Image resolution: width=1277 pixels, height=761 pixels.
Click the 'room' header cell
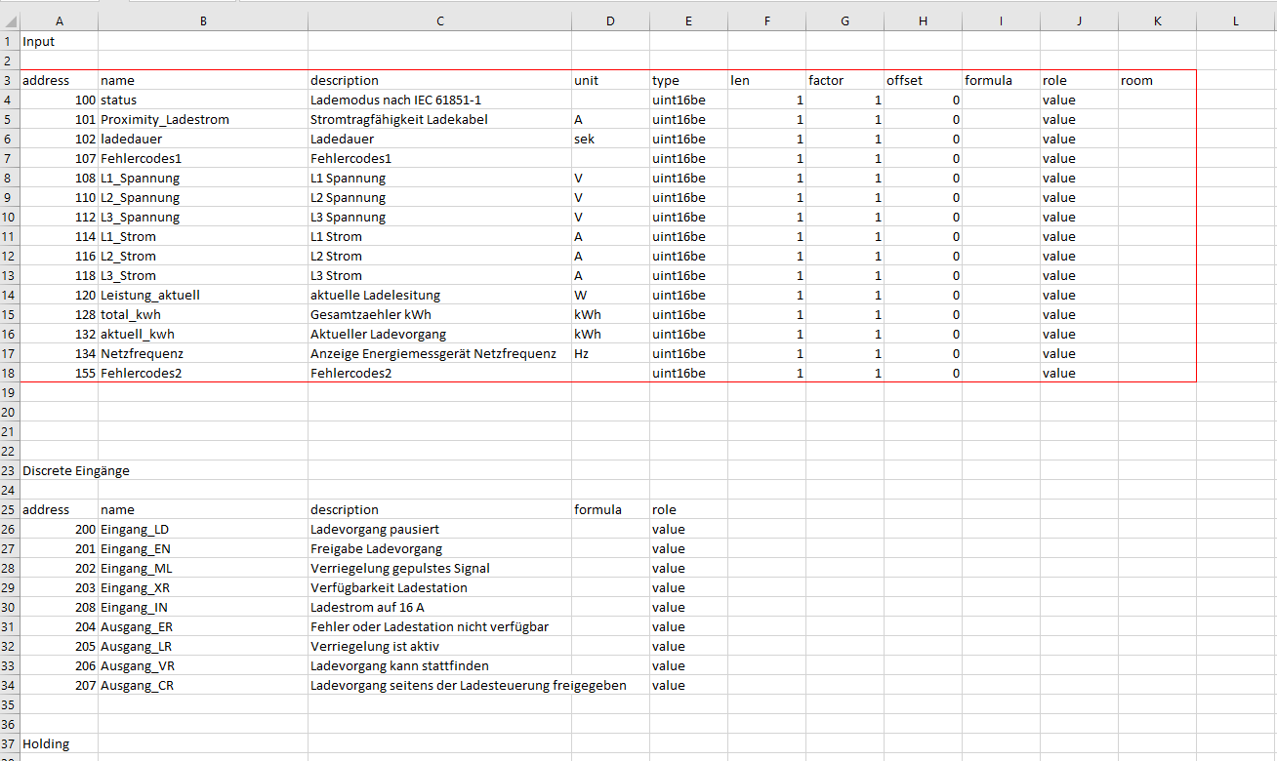(1158, 80)
